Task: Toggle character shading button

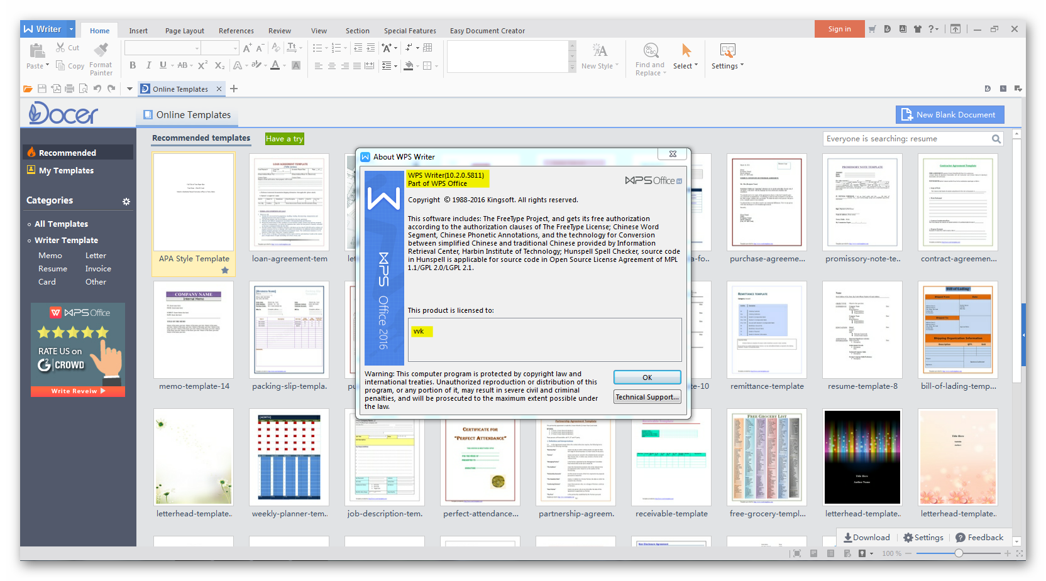Action: click(x=296, y=65)
